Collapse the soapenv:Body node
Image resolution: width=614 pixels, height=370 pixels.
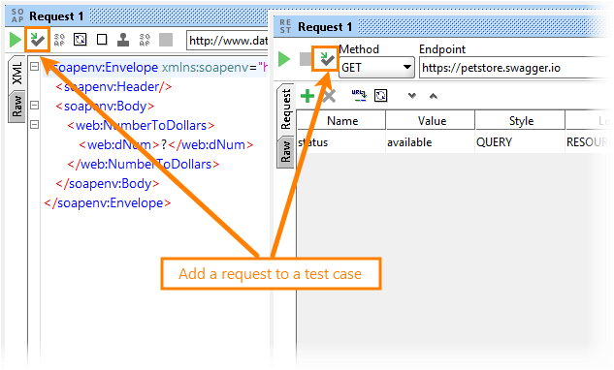pyautogui.click(x=35, y=106)
